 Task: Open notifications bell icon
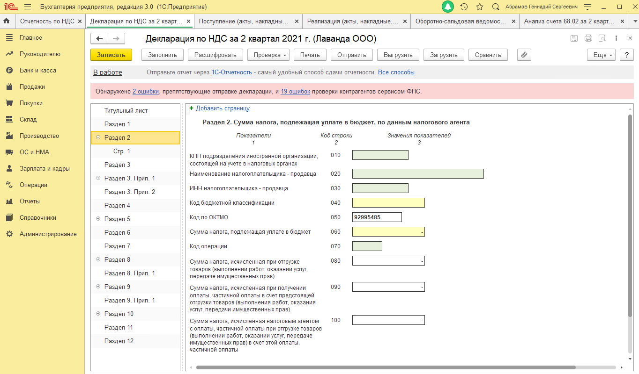448,7
